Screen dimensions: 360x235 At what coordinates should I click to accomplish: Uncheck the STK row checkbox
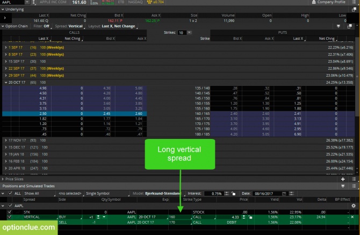click(x=9, y=212)
